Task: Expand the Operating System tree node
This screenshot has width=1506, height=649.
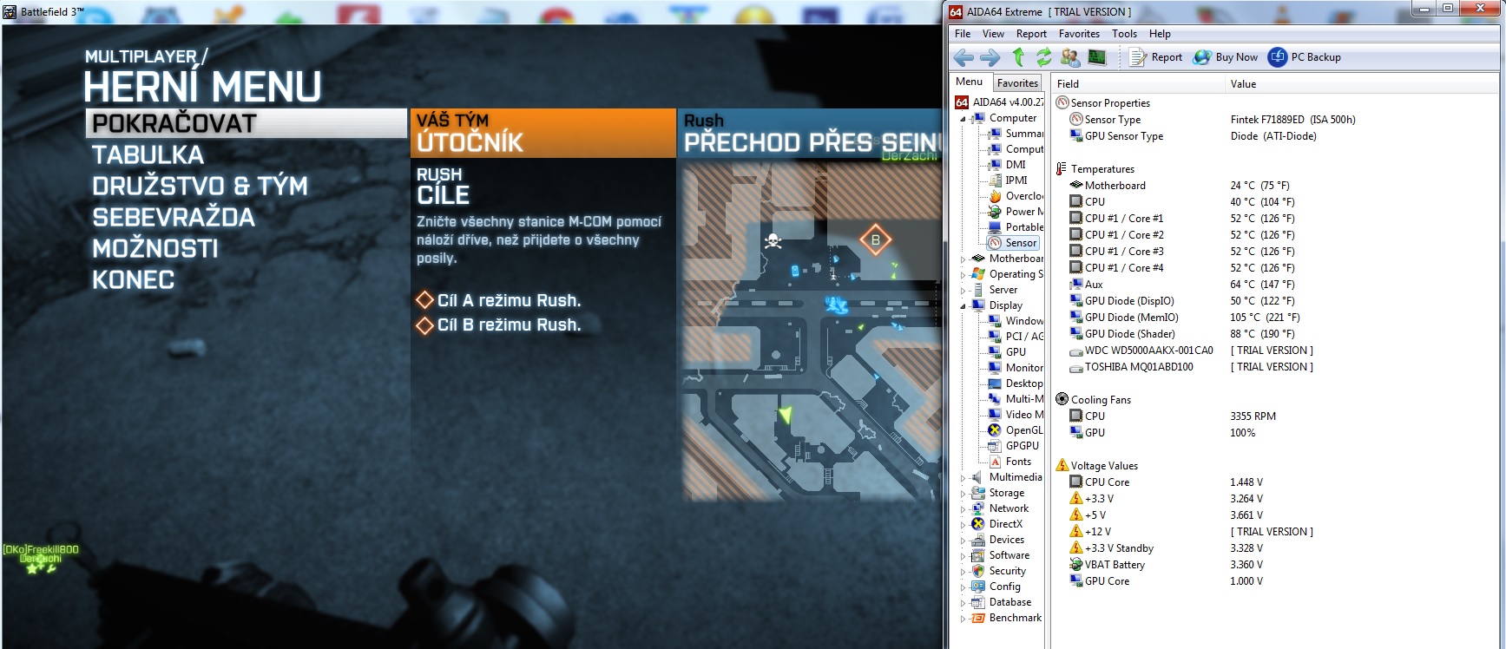Action: 963,275
